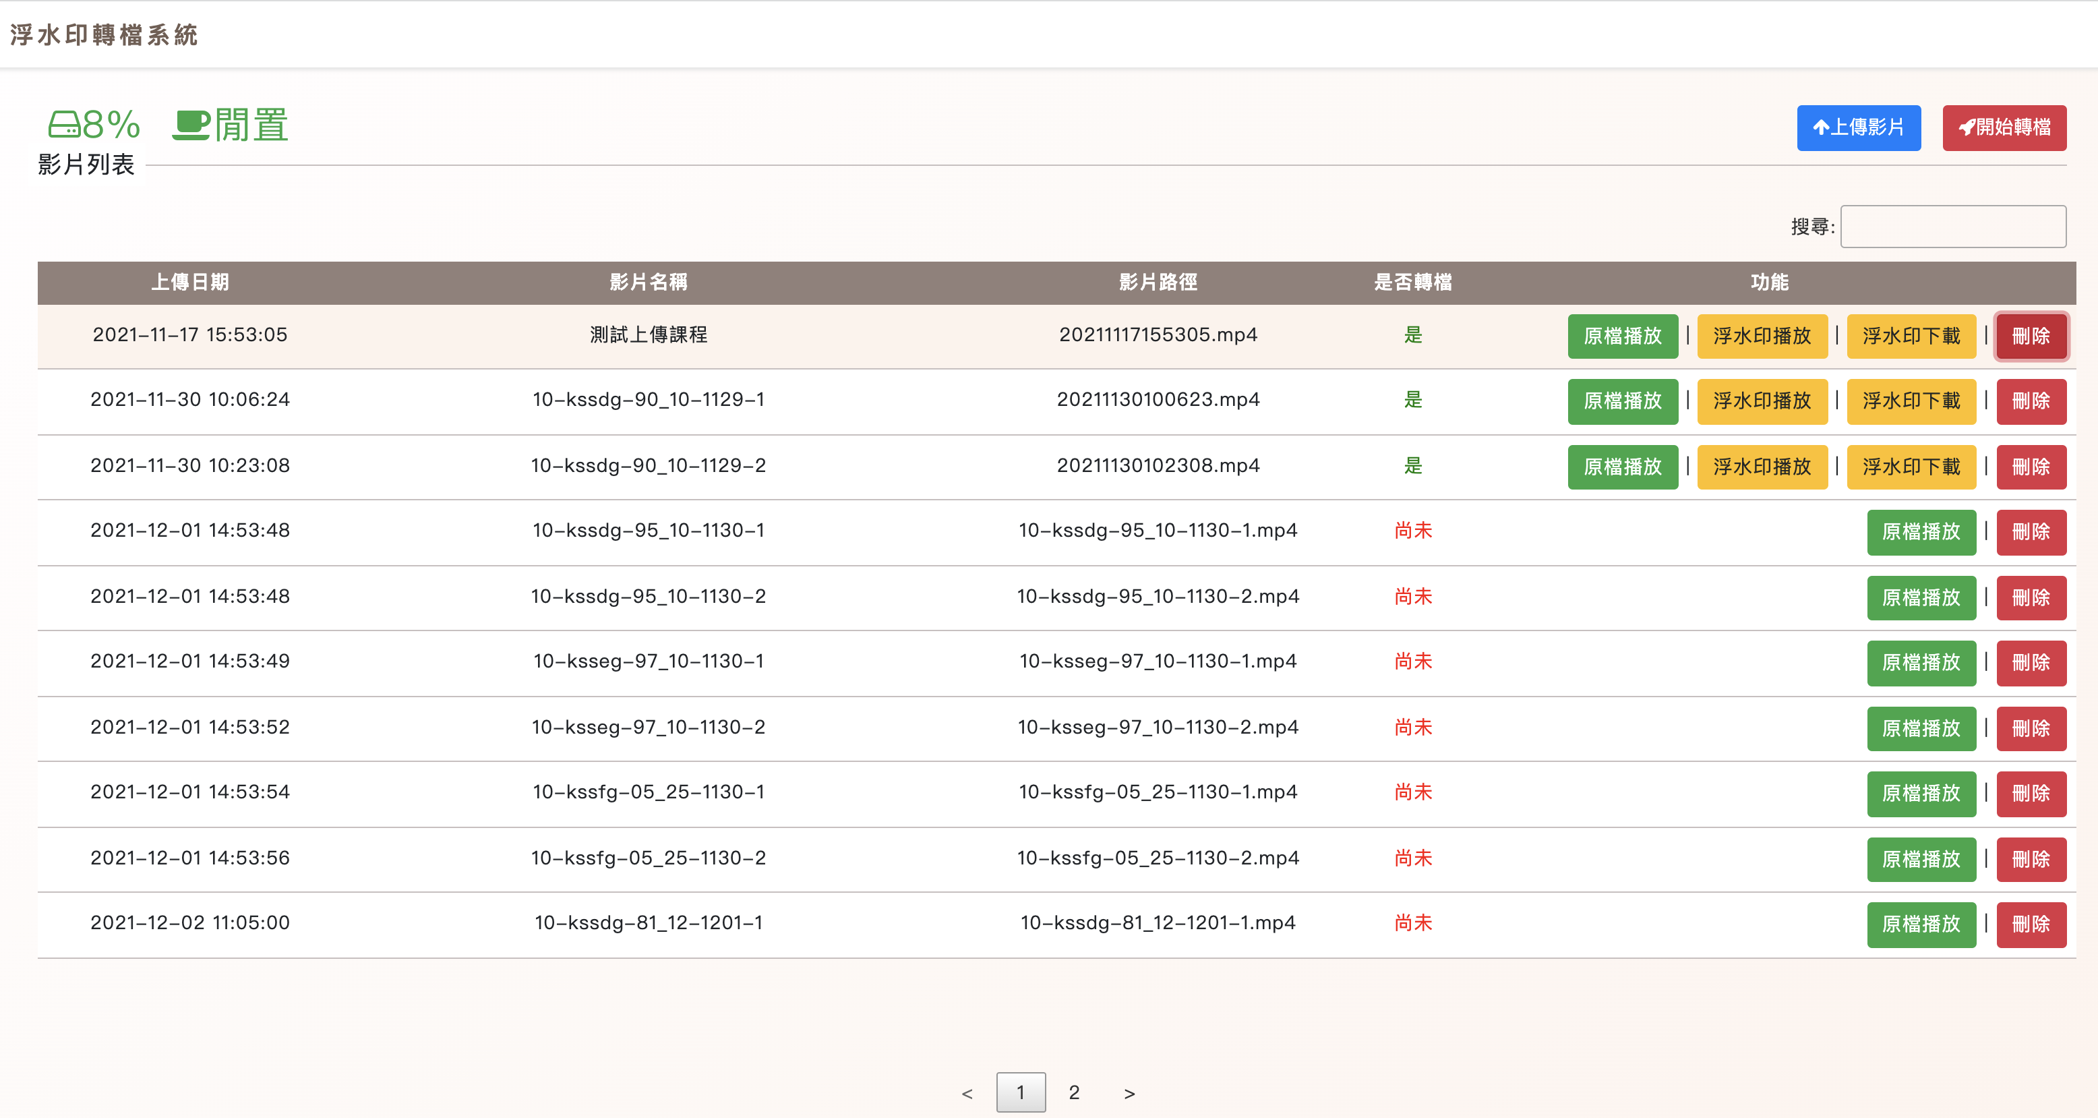Delete the 10-kssdg-81_12-1201-1 row

click(2031, 925)
